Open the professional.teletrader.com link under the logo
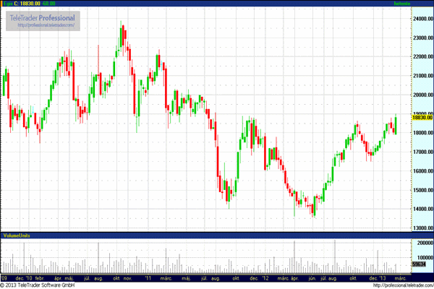 (42, 26)
